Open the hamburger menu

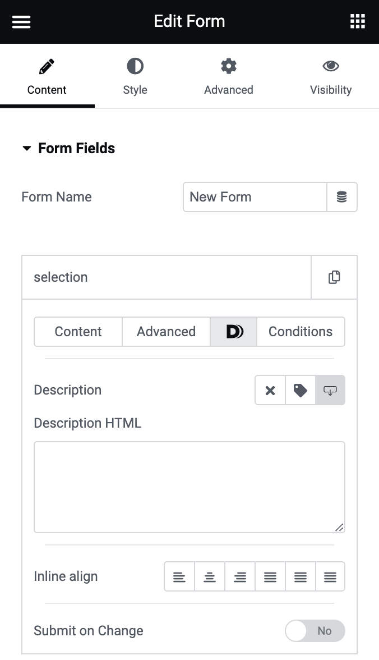click(x=21, y=21)
